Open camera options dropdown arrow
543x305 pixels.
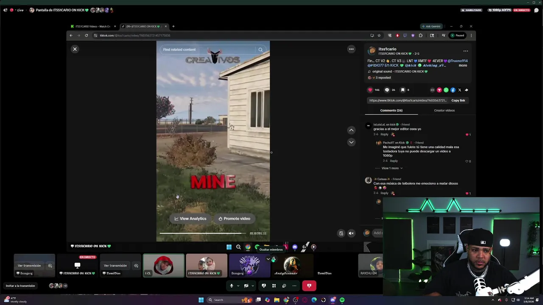point(252,286)
